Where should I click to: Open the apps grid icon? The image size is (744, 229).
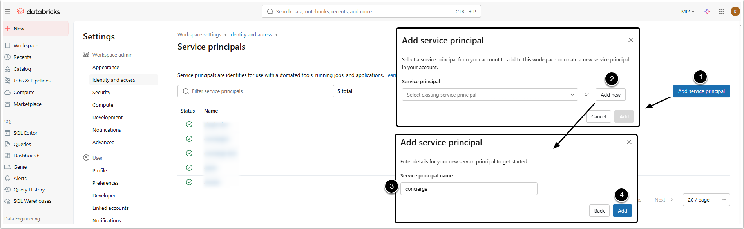[x=721, y=11]
